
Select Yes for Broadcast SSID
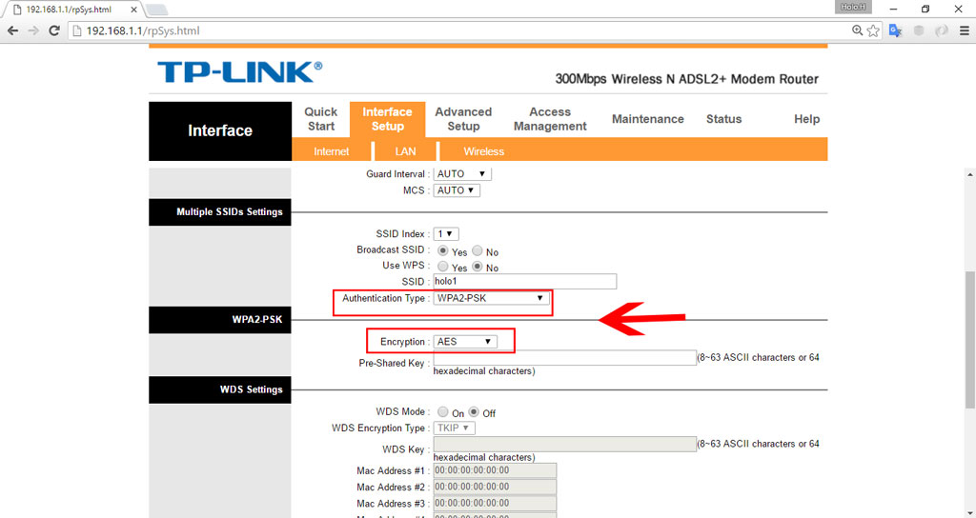pos(442,250)
